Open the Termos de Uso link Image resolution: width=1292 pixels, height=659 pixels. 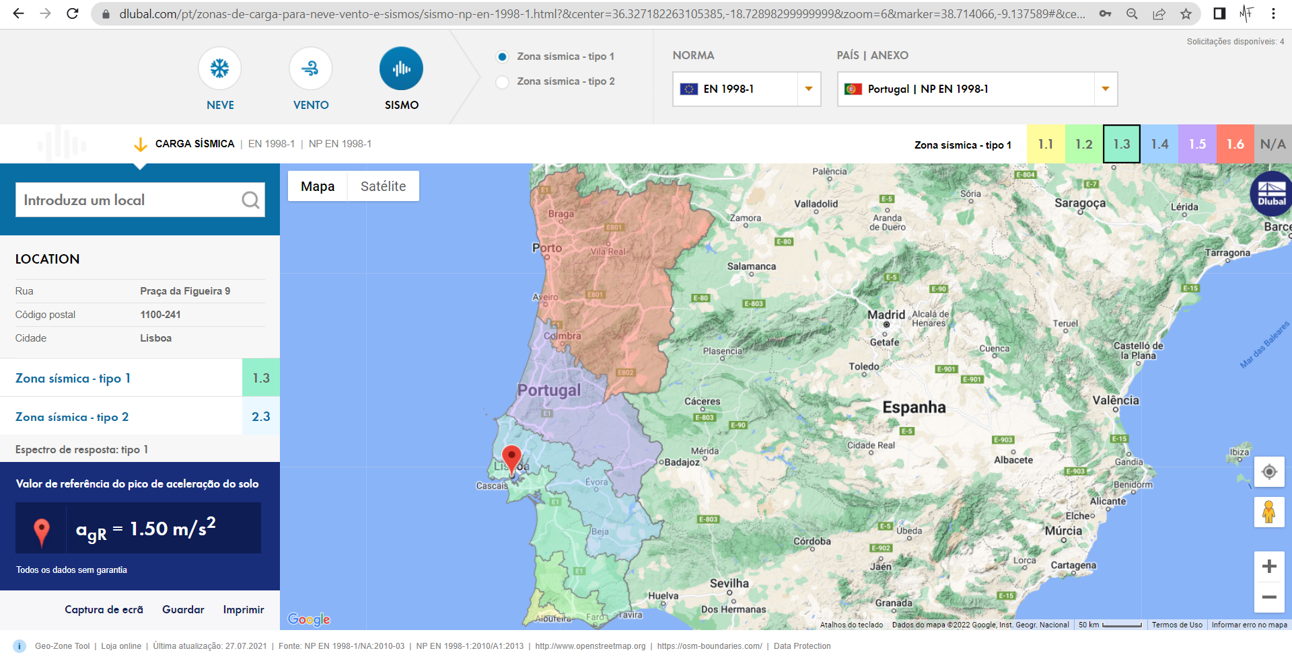(1177, 625)
